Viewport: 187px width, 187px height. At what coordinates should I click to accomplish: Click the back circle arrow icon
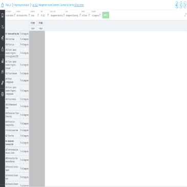click(177, 5)
